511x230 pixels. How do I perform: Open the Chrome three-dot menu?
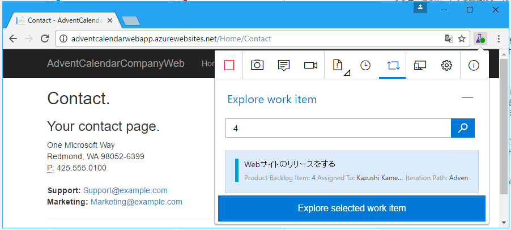(499, 39)
